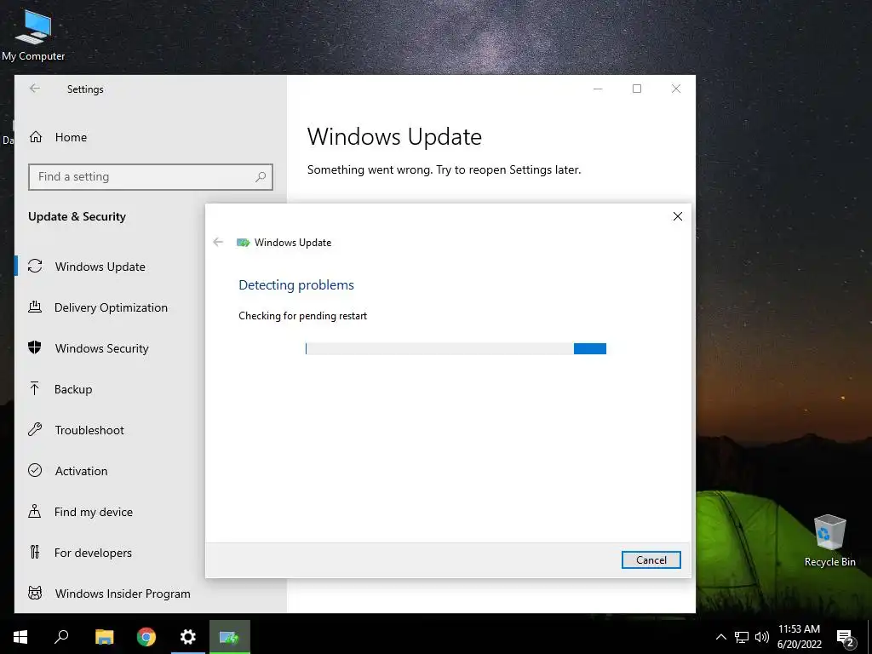Click the large Windows Update page title
872x654 pixels.
pyautogui.click(x=394, y=137)
